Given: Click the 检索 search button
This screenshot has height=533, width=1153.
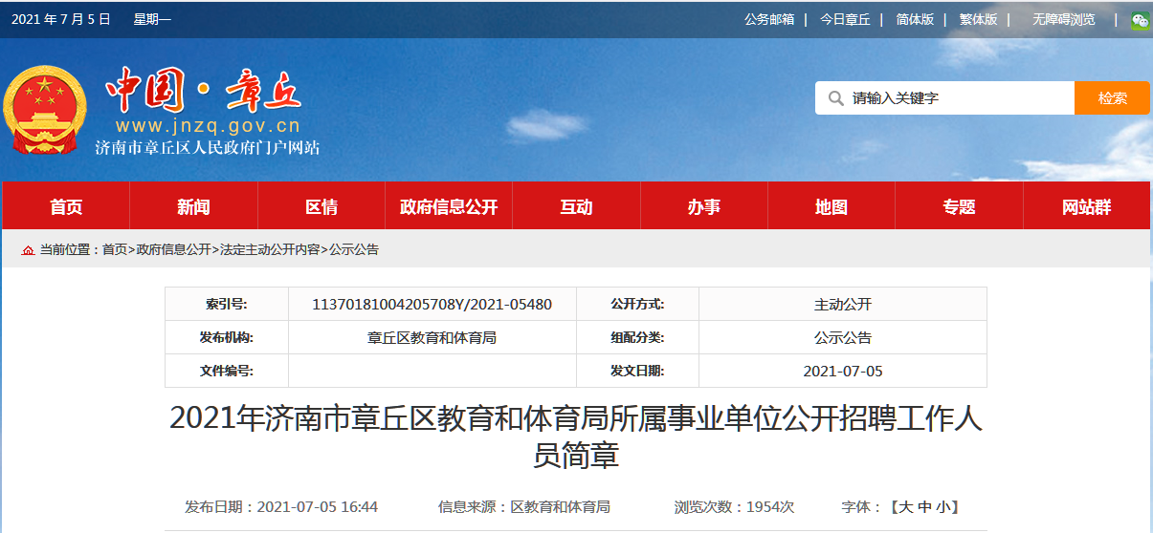Looking at the screenshot, I should [1112, 98].
